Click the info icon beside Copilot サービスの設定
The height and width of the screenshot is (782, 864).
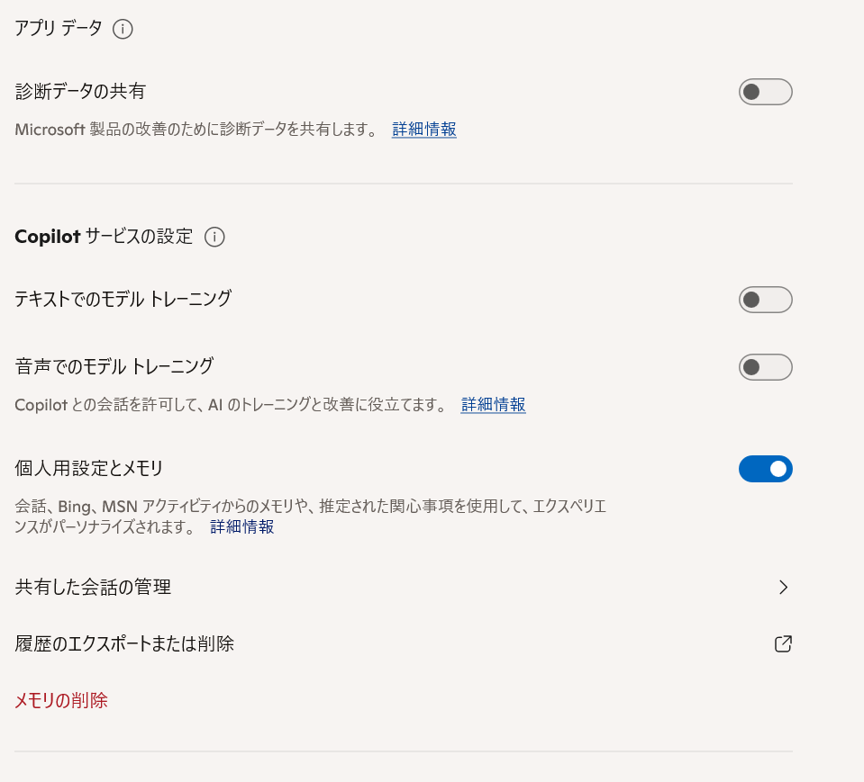(214, 238)
